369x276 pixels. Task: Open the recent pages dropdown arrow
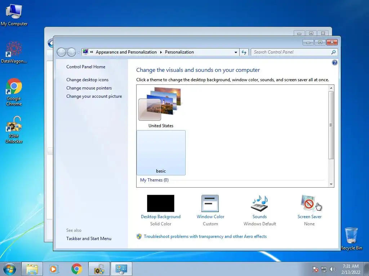click(x=78, y=52)
